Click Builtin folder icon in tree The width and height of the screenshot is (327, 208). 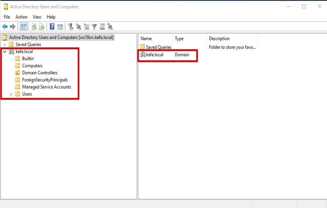click(x=18, y=59)
